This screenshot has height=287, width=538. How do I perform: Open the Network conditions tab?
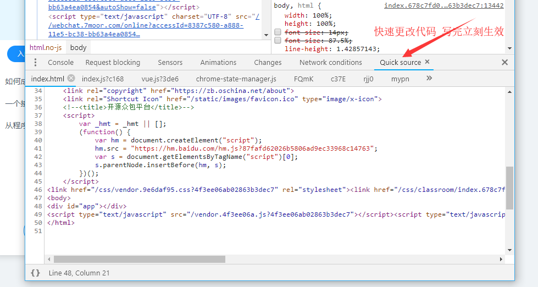click(x=331, y=63)
